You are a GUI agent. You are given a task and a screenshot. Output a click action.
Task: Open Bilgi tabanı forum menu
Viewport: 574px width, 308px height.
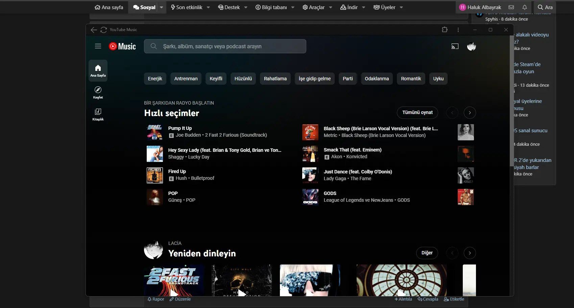(271, 7)
